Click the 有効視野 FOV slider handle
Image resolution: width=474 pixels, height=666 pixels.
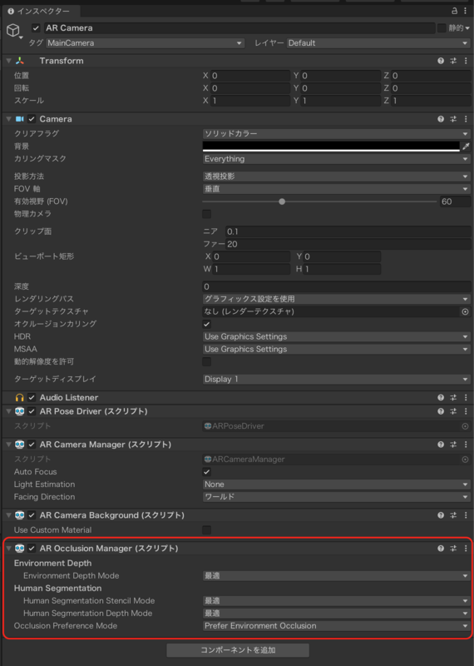click(x=282, y=201)
